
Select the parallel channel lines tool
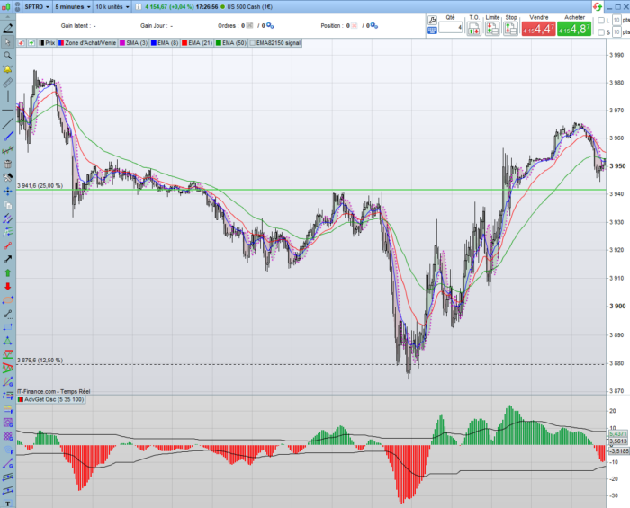7,218
